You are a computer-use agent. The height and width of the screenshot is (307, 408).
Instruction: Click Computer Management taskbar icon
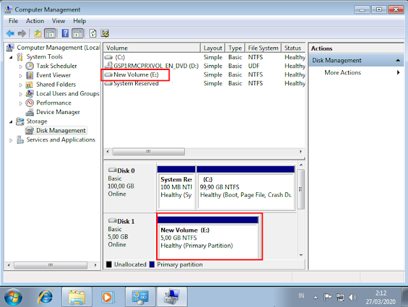(x=171, y=297)
